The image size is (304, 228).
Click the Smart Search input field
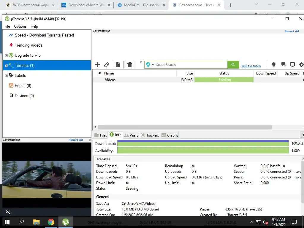coord(191,65)
